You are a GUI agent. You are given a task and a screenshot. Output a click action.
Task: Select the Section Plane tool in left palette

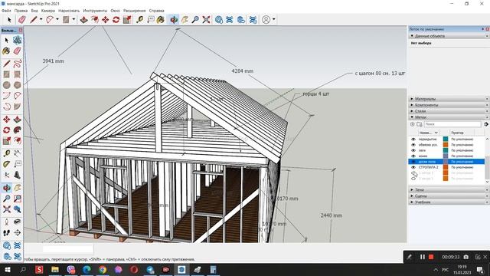tap(17, 233)
